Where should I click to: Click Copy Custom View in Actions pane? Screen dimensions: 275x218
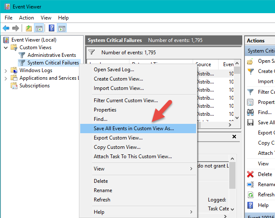tap(266, 143)
